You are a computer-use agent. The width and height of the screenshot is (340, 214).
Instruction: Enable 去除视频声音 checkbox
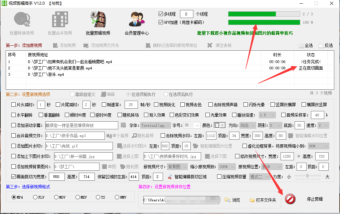pyautogui.click(x=210, y=105)
